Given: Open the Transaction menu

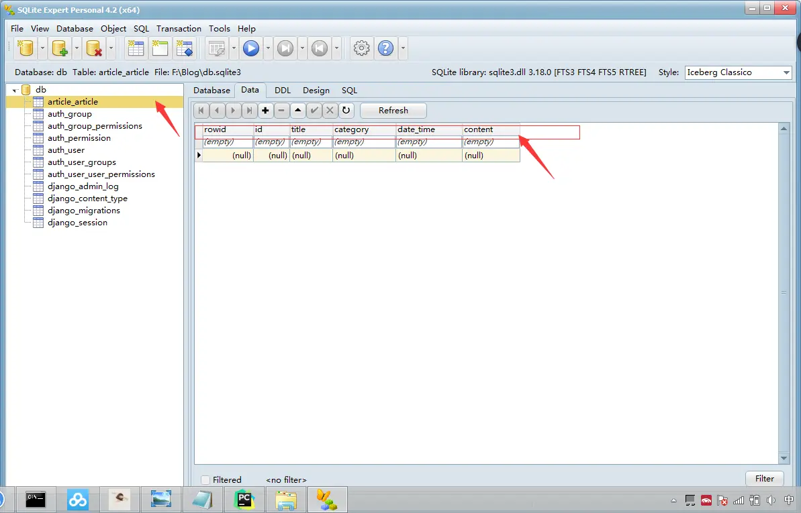Looking at the screenshot, I should [x=179, y=29].
